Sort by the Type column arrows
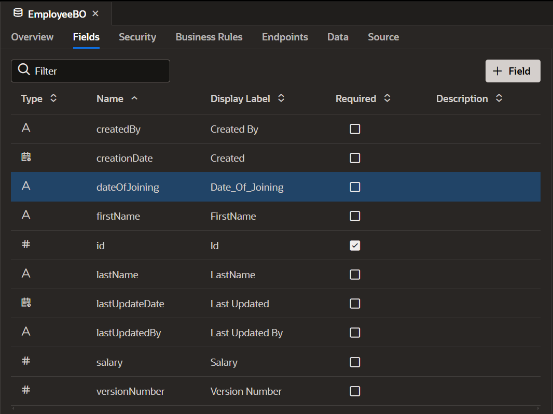Screen dimensions: 553x414 pos(53,98)
